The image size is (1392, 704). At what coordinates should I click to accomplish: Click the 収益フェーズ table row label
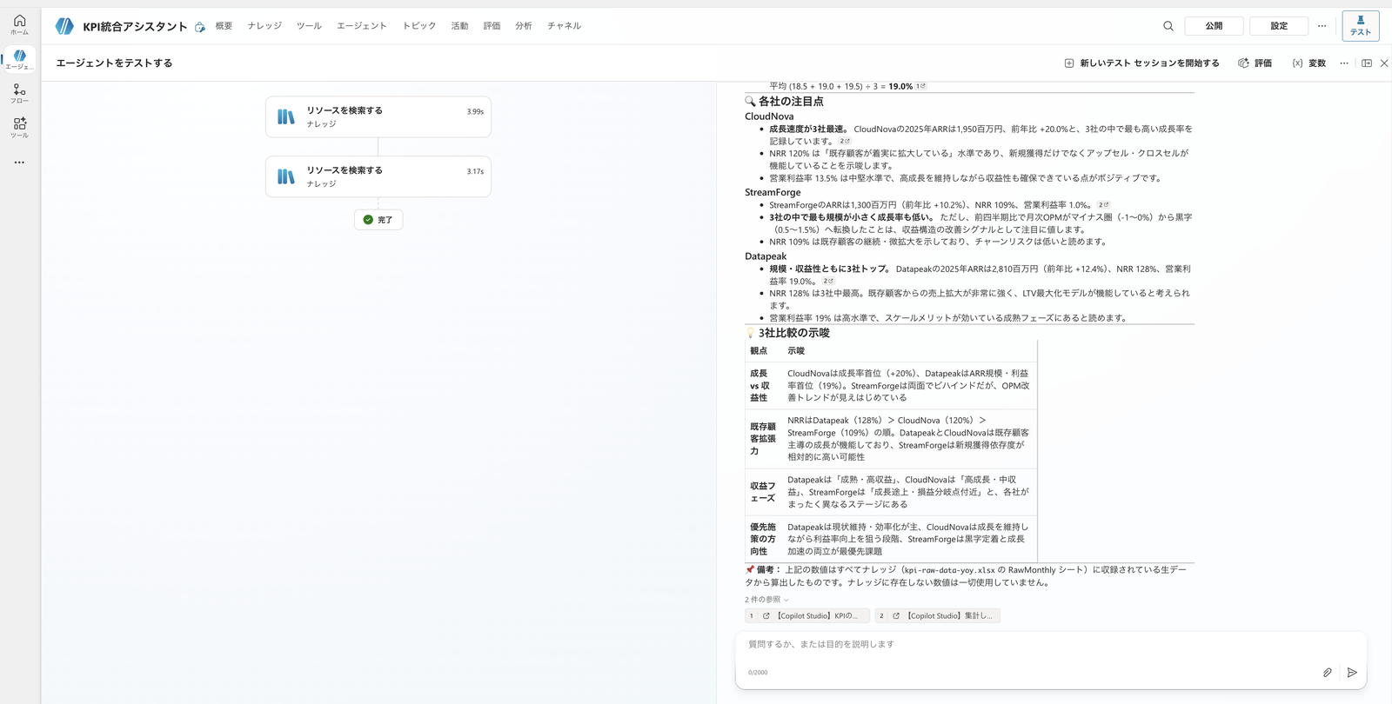(x=763, y=492)
